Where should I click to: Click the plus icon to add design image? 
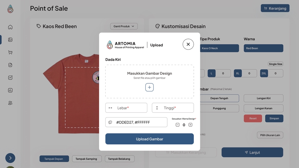[x=149, y=87]
